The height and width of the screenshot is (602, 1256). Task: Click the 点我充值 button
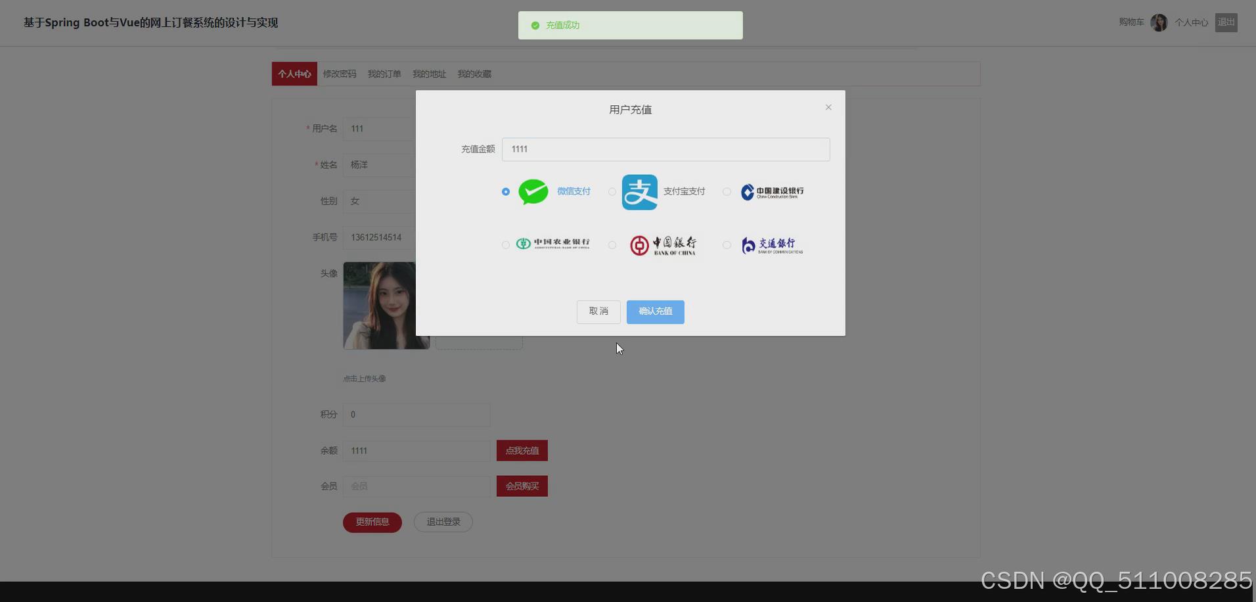(522, 451)
